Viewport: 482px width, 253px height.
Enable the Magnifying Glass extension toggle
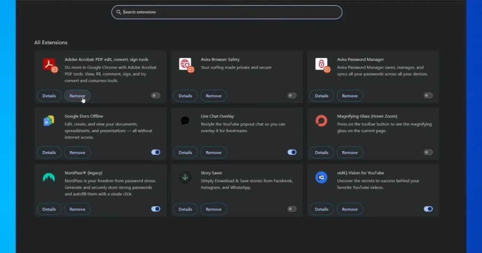(x=428, y=152)
